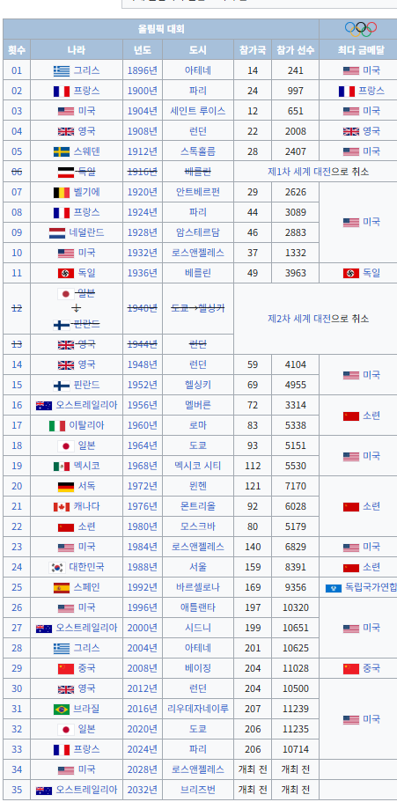Click the Sweden flag in the 1912 row
The image size is (397, 802).
tap(62, 151)
